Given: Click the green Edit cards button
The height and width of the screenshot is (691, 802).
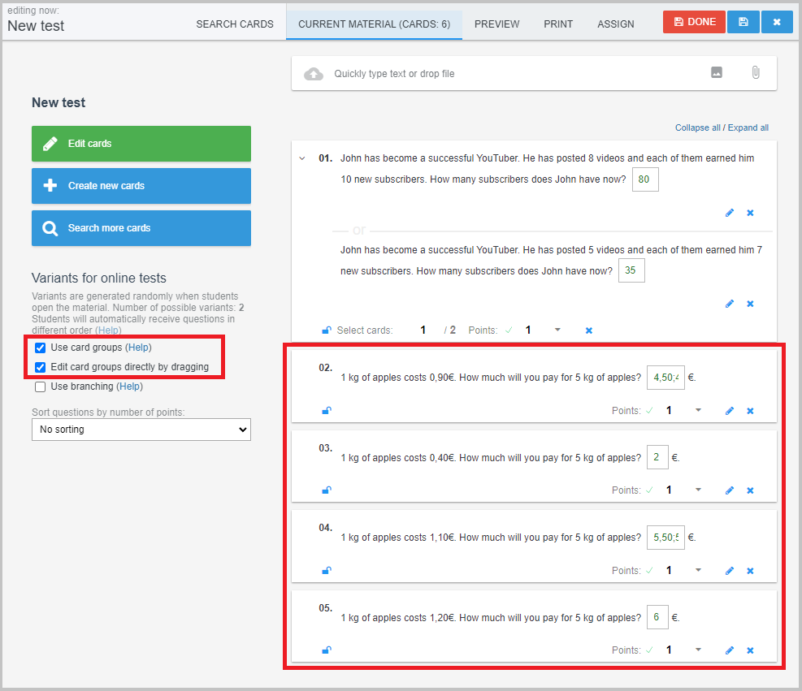Looking at the screenshot, I should (x=141, y=144).
